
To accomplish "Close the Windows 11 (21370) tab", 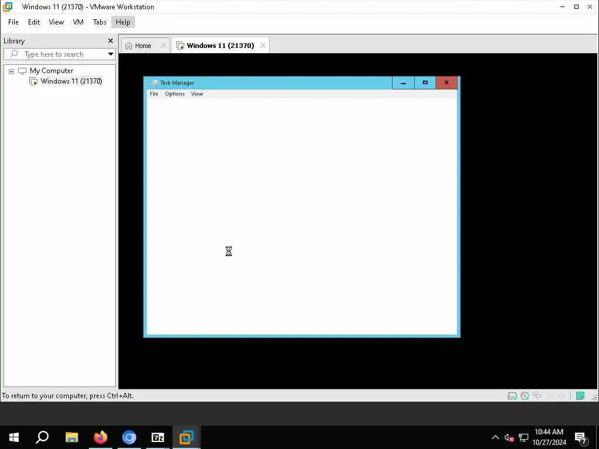I will point(263,46).
